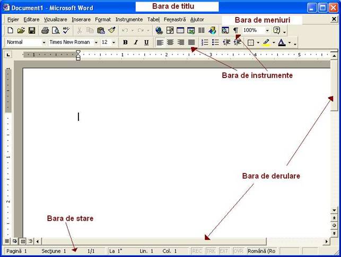Image resolution: width=341 pixels, height=257 pixels.
Task: Create a new blank document
Action: pyautogui.click(x=10, y=30)
